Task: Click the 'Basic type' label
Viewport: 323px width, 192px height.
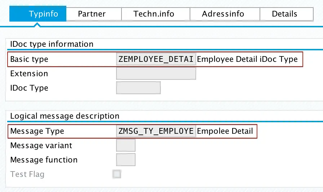Action: pyautogui.click(x=29, y=59)
